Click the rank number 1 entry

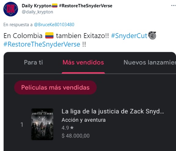[x=22, y=125]
